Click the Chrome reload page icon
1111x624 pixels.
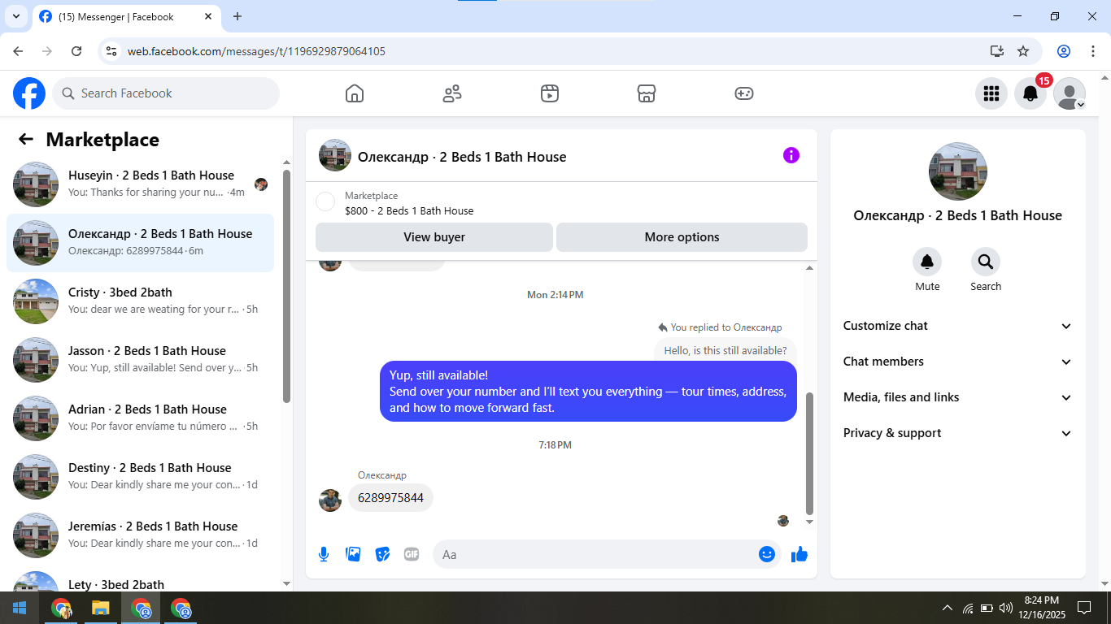tap(76, 51)
